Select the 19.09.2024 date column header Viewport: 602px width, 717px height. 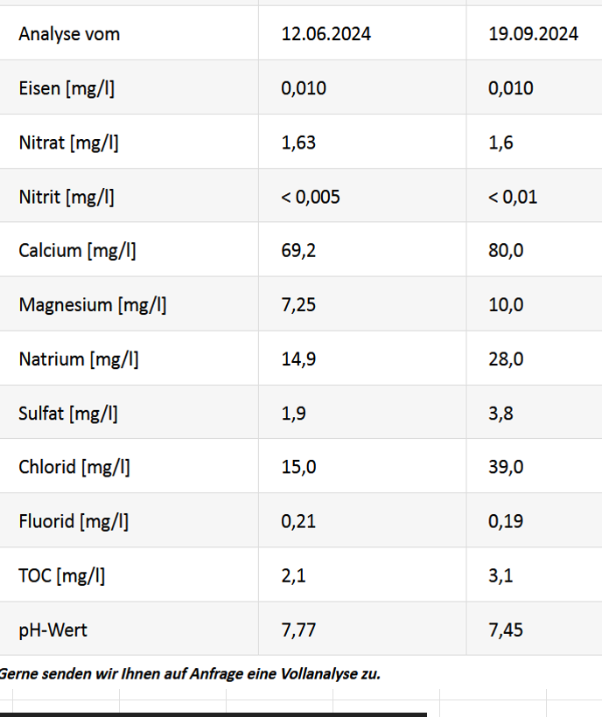tap(533, 34)
